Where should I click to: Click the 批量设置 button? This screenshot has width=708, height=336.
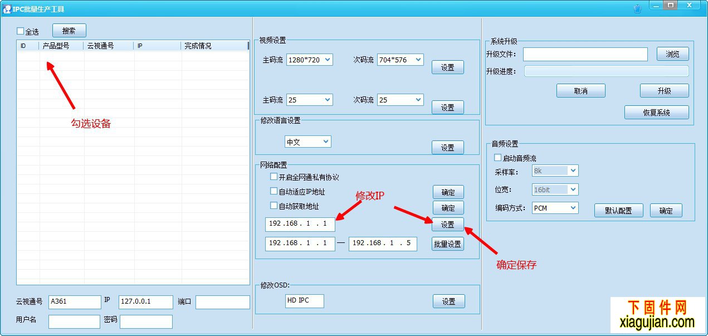[448, 244]
